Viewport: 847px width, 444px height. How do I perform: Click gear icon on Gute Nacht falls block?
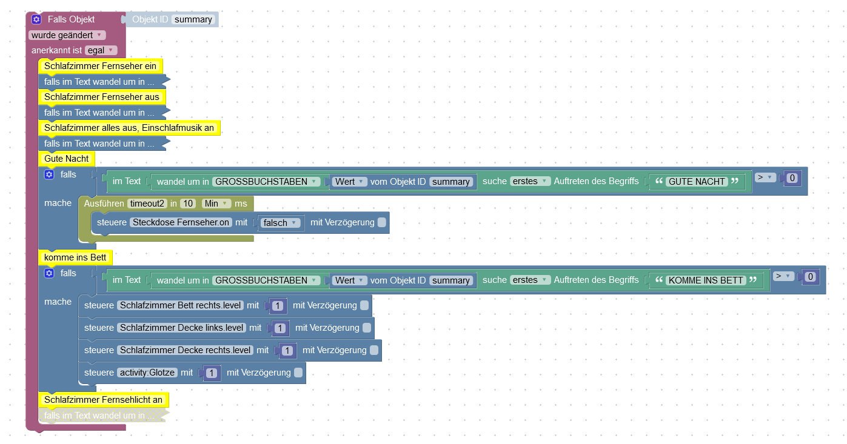(50, 174)
